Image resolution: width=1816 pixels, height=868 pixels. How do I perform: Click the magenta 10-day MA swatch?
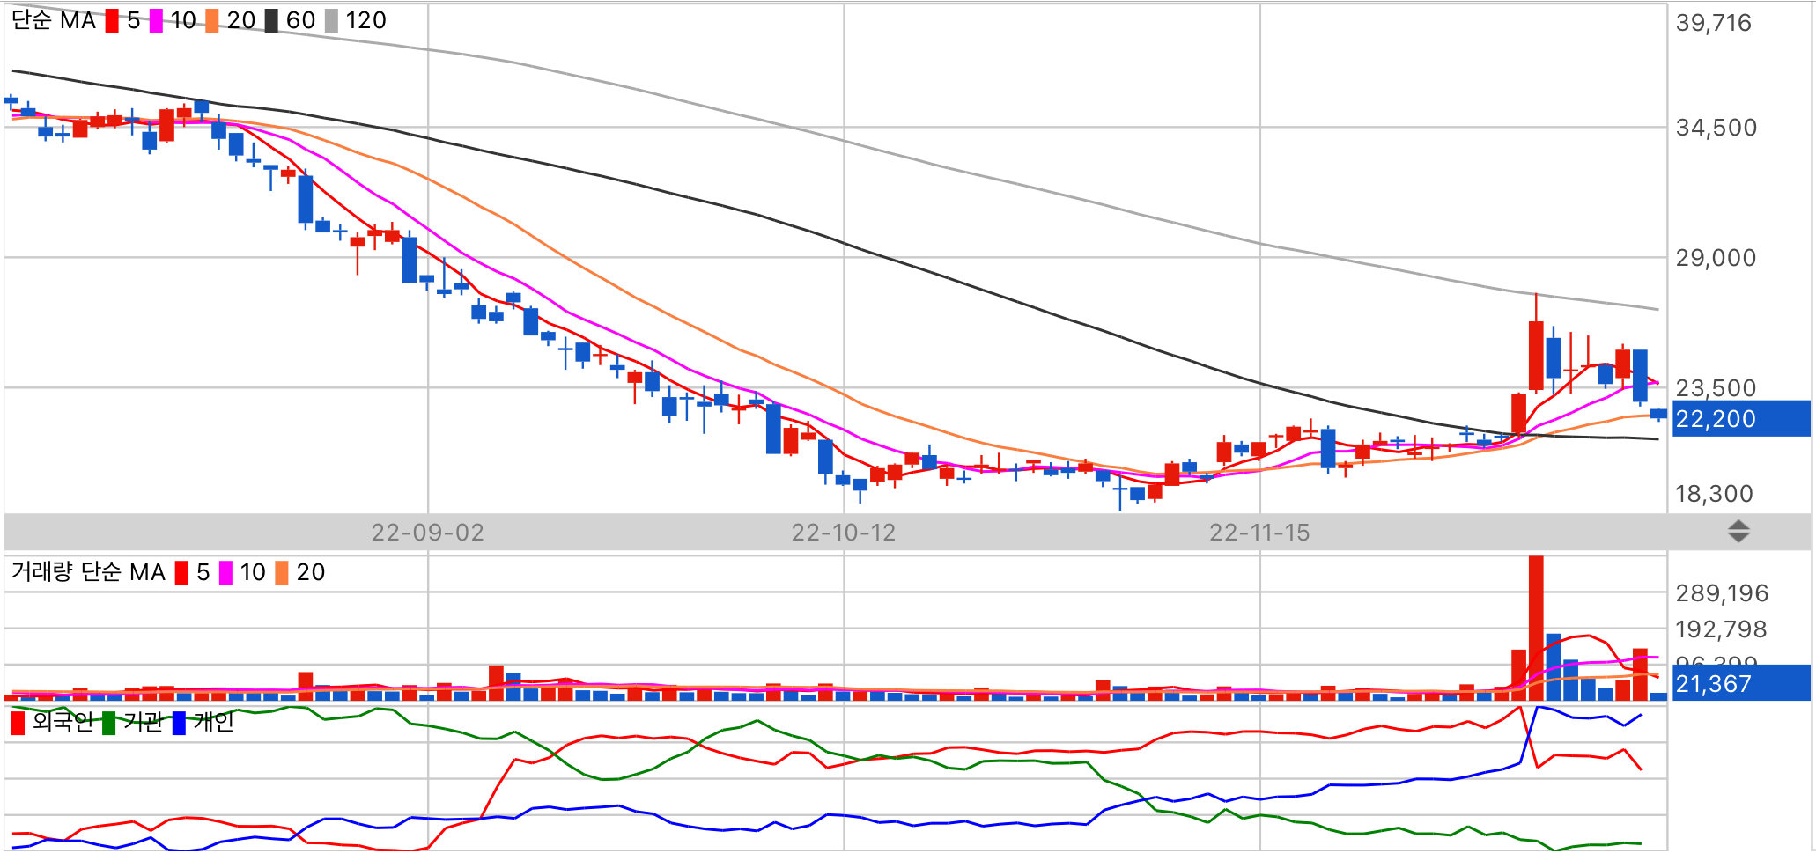tap(156, 21)
